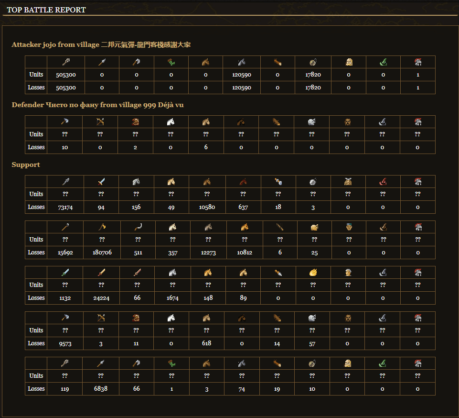Image resolution: width=459 pixels, height=418 pixels.
Task: Click the 10812 losses value
Action: pos(245,253)
